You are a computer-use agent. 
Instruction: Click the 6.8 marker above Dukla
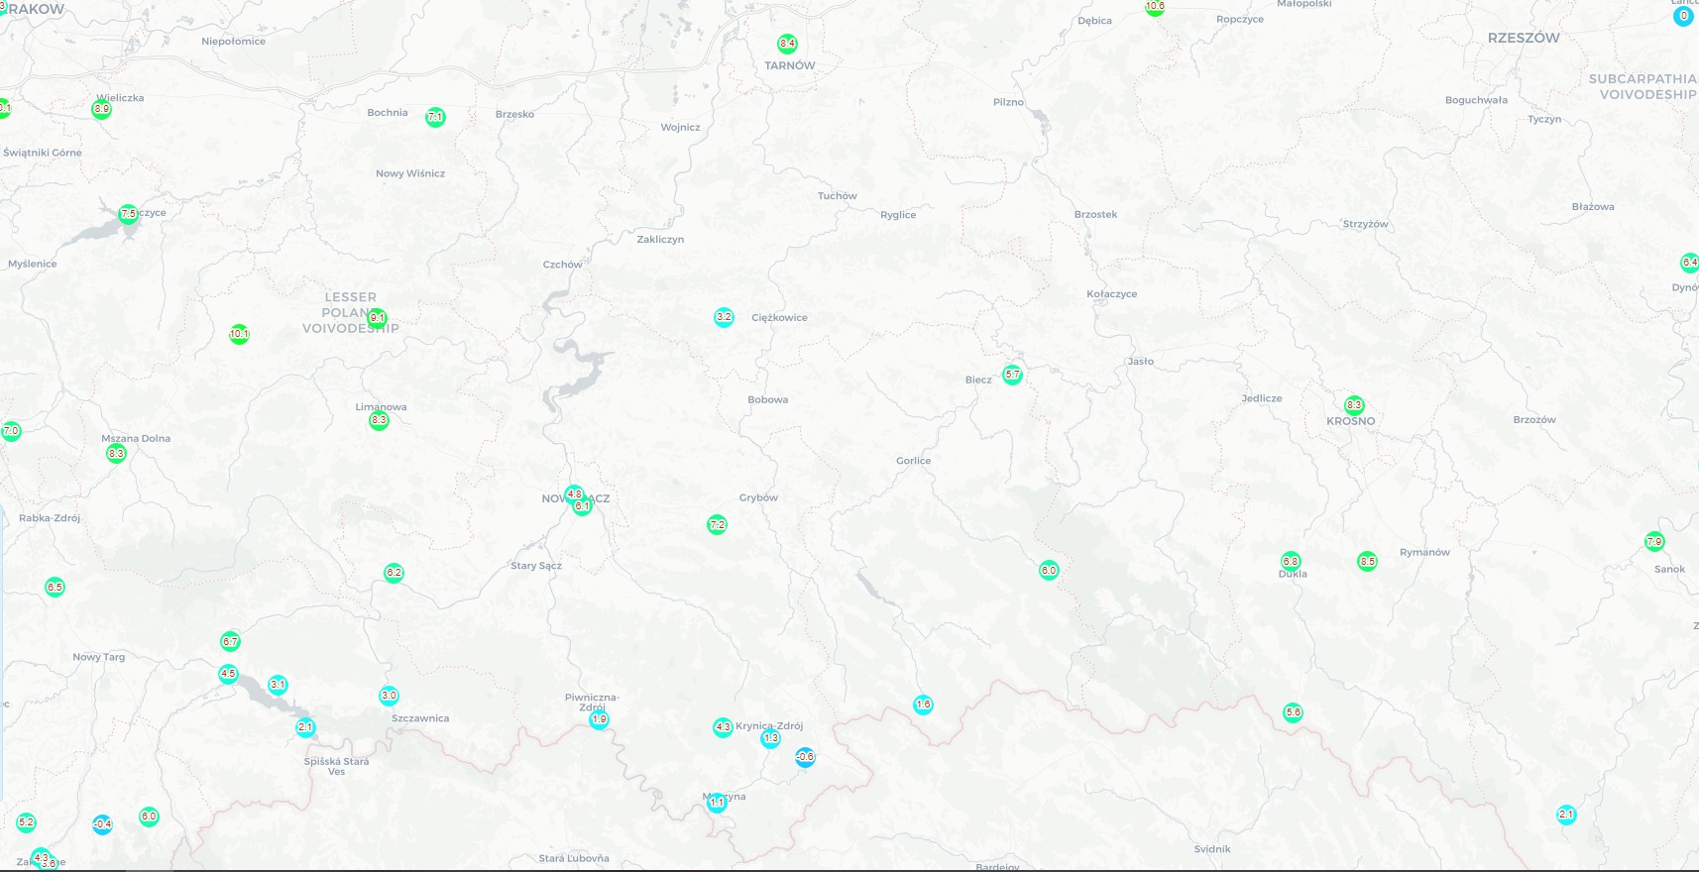pyautogui.click(x=1290, y=561)
